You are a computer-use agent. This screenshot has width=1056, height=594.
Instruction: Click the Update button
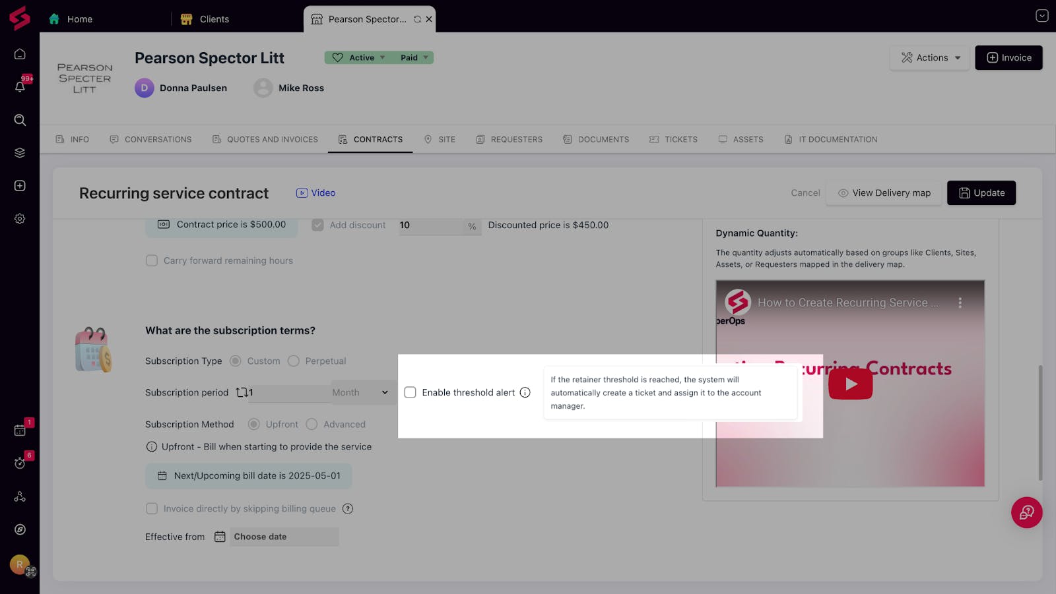coord(981,193)
